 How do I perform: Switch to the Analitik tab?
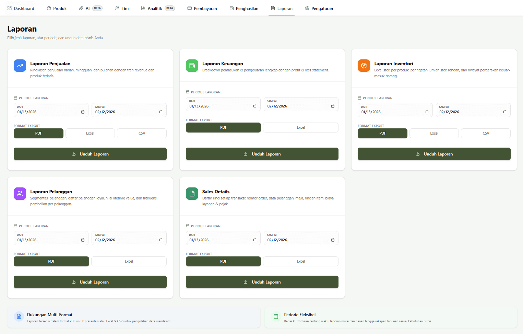[x=155, y=9]
